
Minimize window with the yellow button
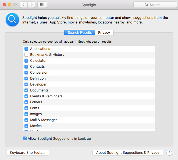click(10, 5)
